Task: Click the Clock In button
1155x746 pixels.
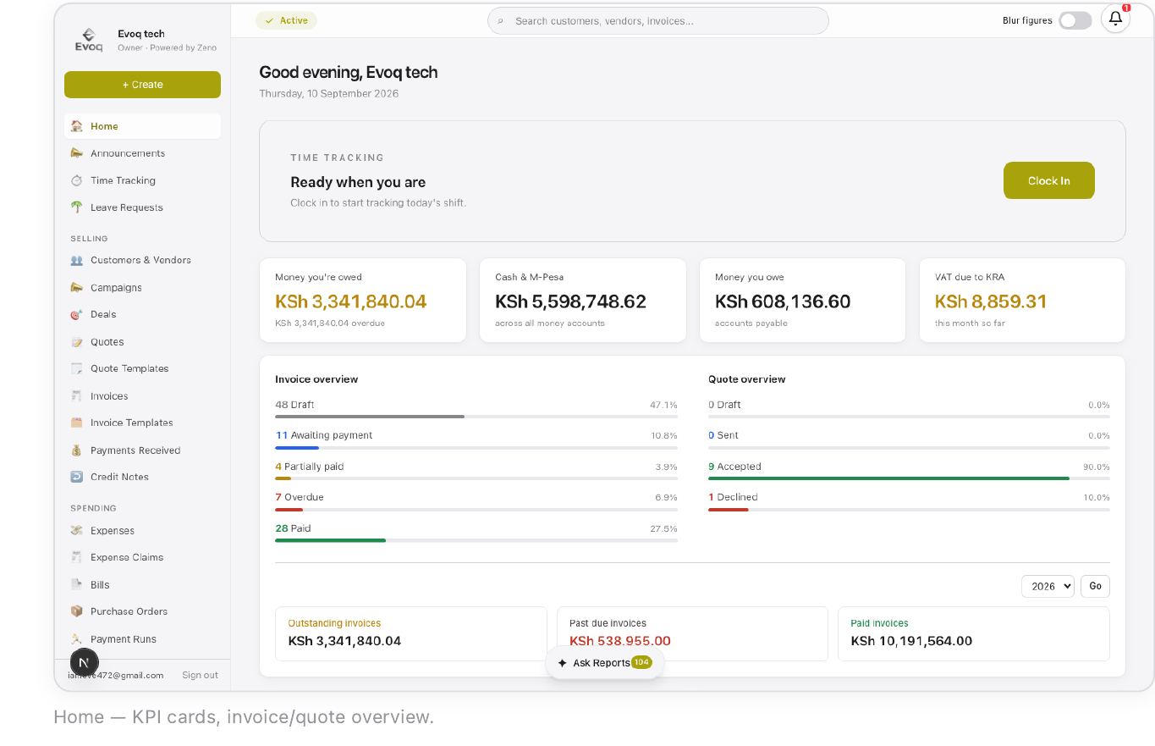Action: tap(1049, 180)
